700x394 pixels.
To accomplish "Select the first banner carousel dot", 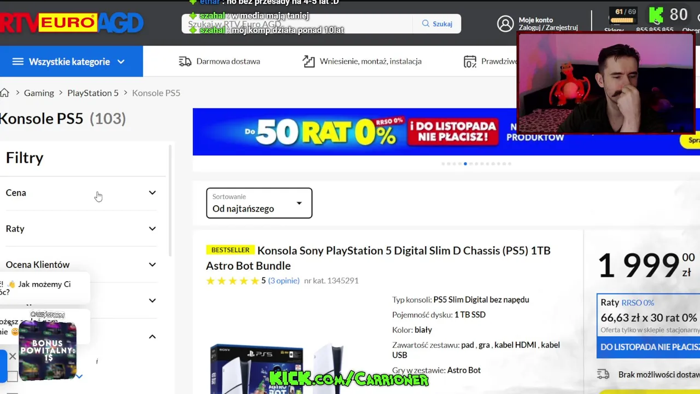I will coord(443,164).
